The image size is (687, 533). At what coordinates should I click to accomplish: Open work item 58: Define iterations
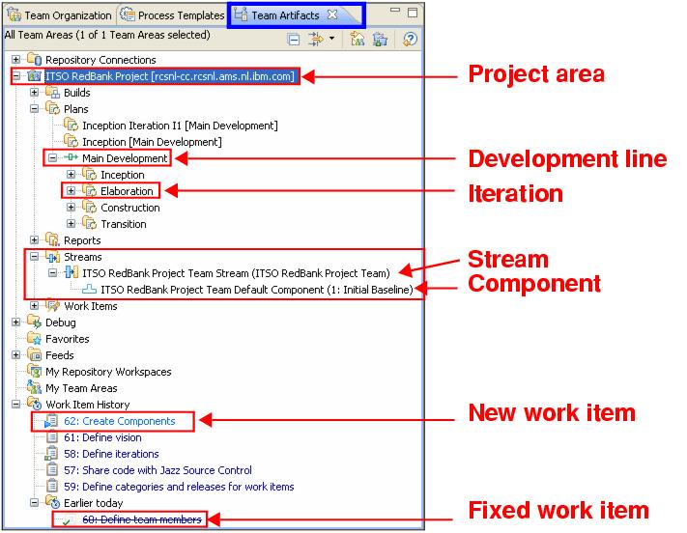click(111, 454)
